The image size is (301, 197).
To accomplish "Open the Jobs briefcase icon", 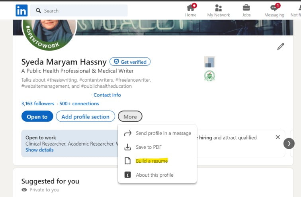I will [246, 8].
